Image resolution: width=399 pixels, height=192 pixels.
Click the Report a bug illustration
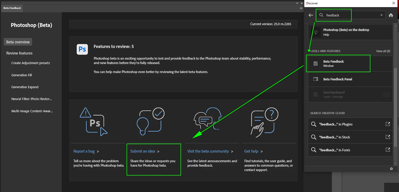coord(94,122)
